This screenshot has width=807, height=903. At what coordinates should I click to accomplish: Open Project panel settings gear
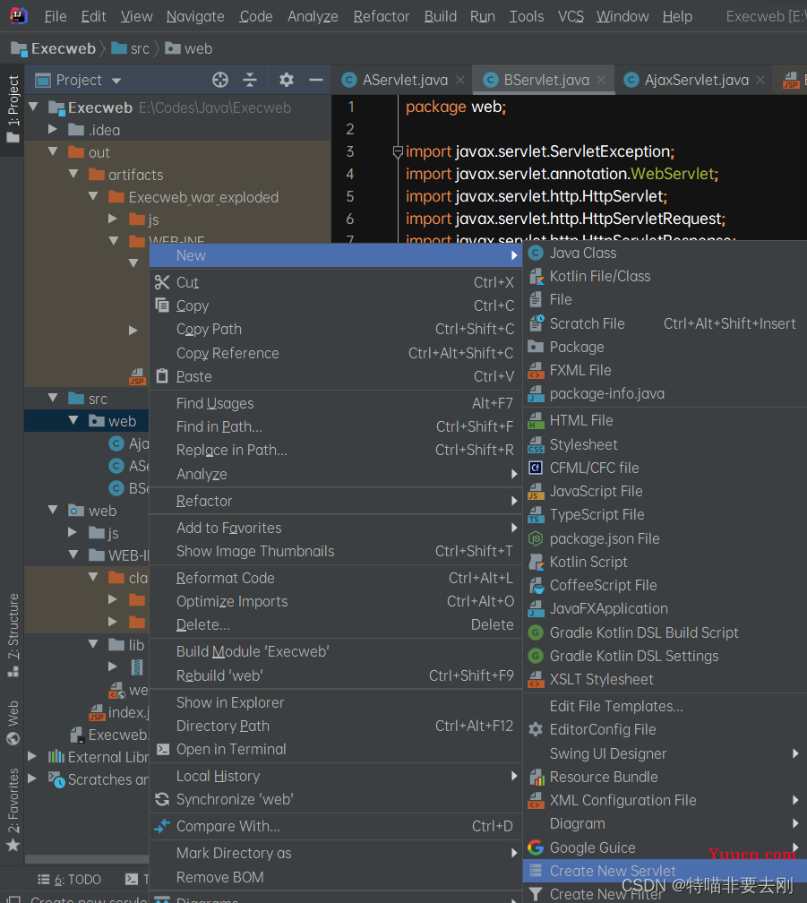286,80
